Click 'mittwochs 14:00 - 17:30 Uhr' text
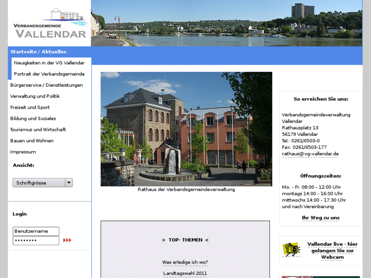Image resolution: width=371 pixels, height=278 pixels. pos(314,200)
